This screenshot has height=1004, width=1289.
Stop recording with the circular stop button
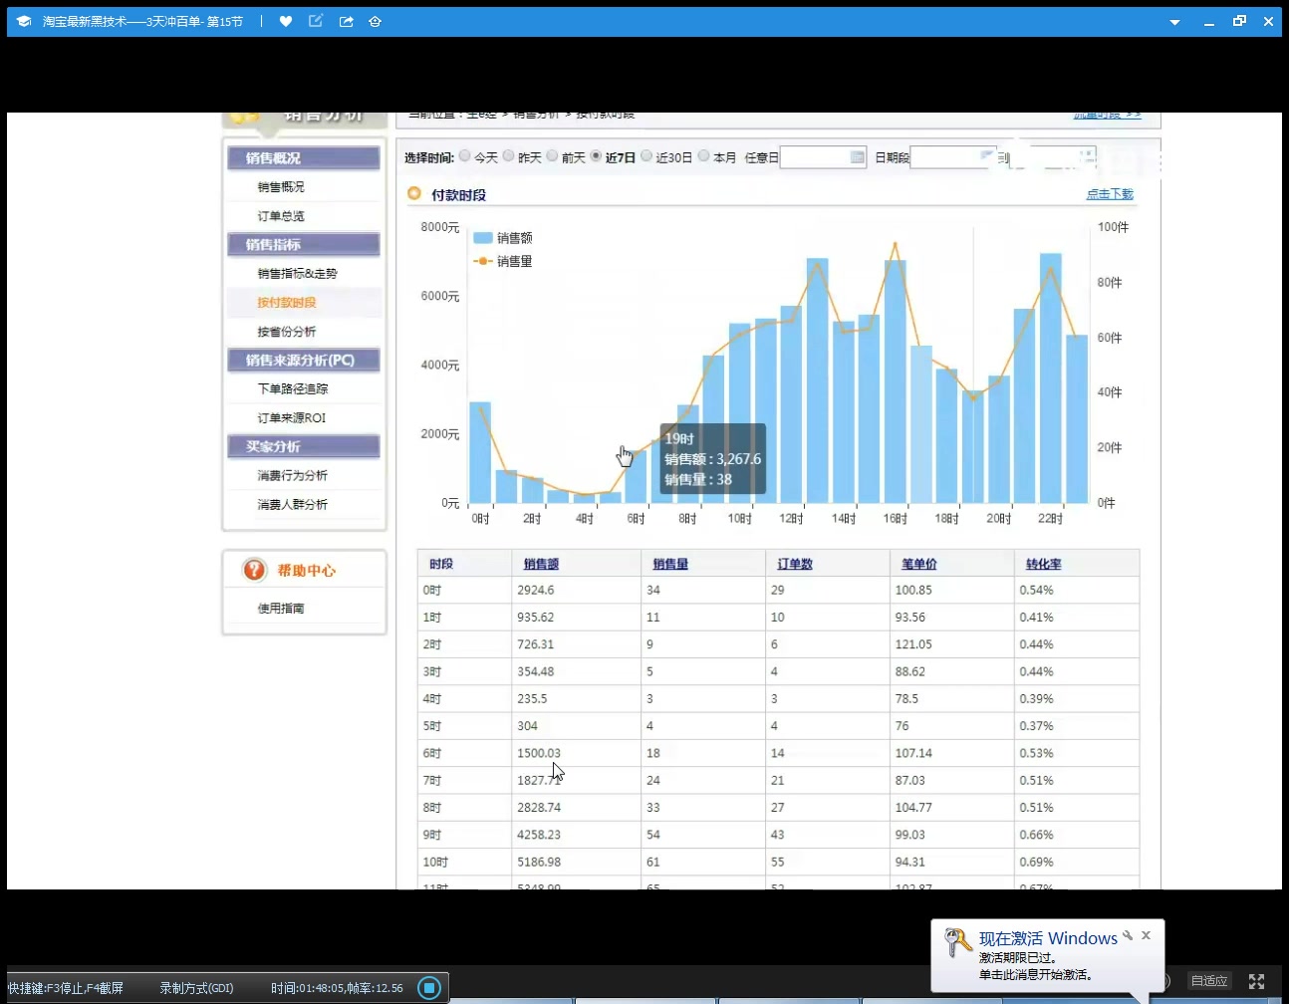coord(429,987)
